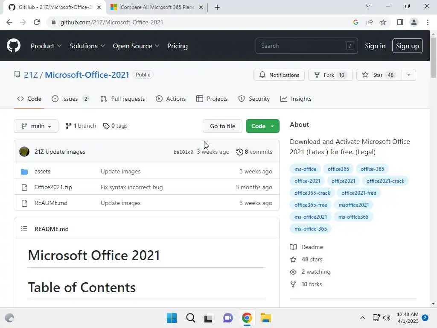Viewport: 437px width, 328px height.
Task: Click the Sign in link
Action: click(x=375, y=46)
